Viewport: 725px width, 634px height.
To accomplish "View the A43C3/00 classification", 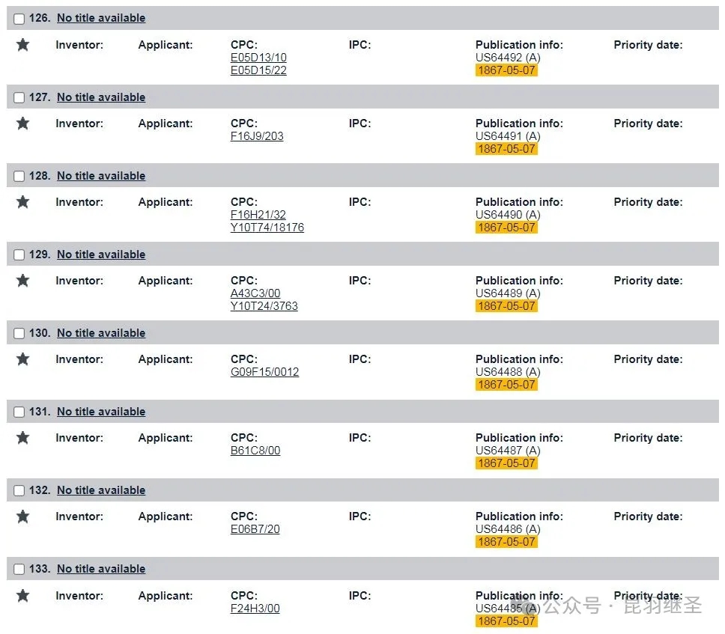I will click(255, 293).
